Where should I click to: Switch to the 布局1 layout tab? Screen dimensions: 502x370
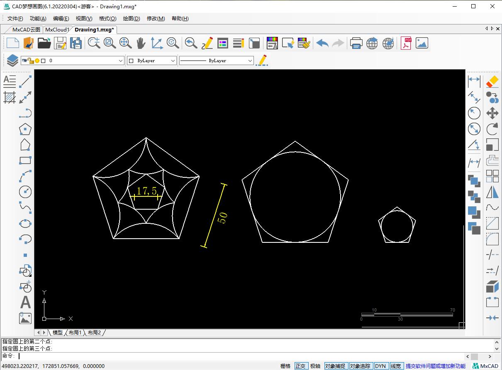pos(75,332)
